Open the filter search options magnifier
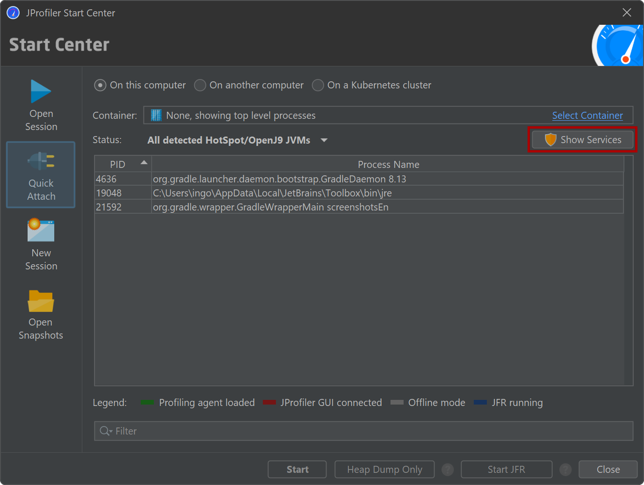Image resolution: width=644 pixels, height=485 pixels. click(106, 431)
